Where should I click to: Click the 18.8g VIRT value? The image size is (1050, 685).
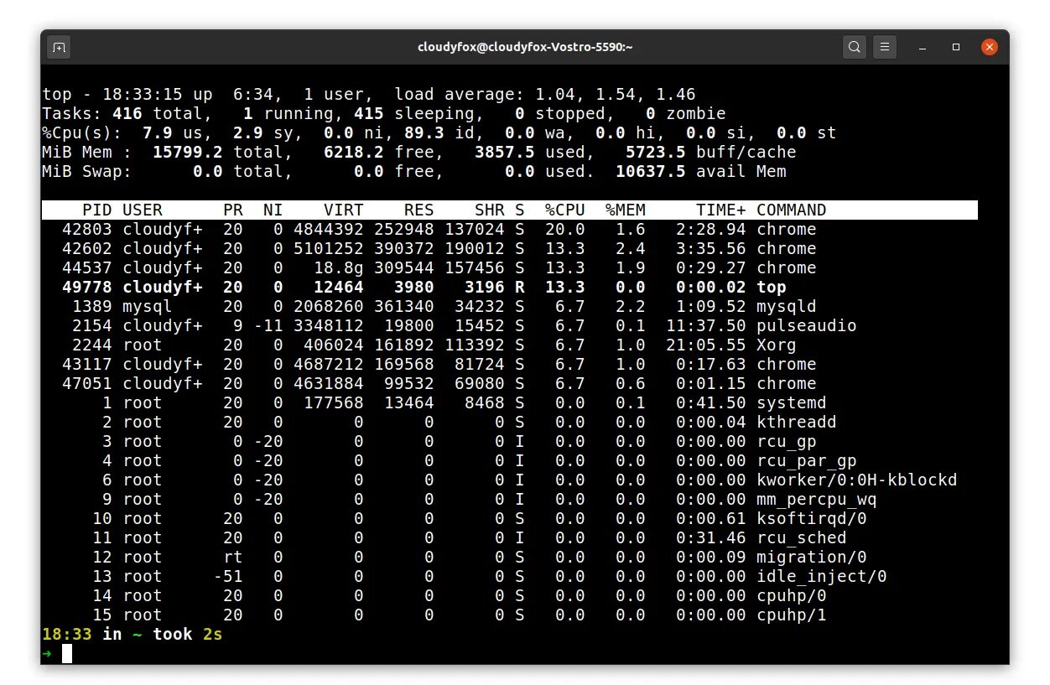[x=339, y=267]
